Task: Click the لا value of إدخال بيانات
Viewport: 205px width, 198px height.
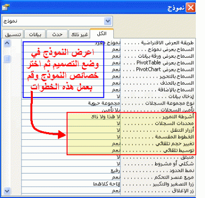Action: 71,96
